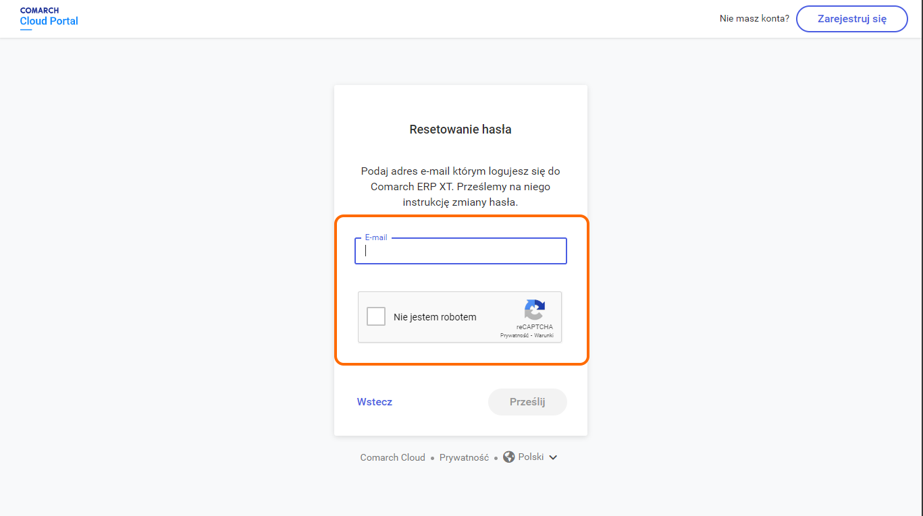
Task: Submit with the "Prześlij" button
Action: pyautogui.click(x=527, y=402)
